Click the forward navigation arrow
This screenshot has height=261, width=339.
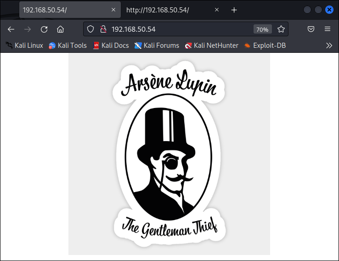(x=28, y=29)
